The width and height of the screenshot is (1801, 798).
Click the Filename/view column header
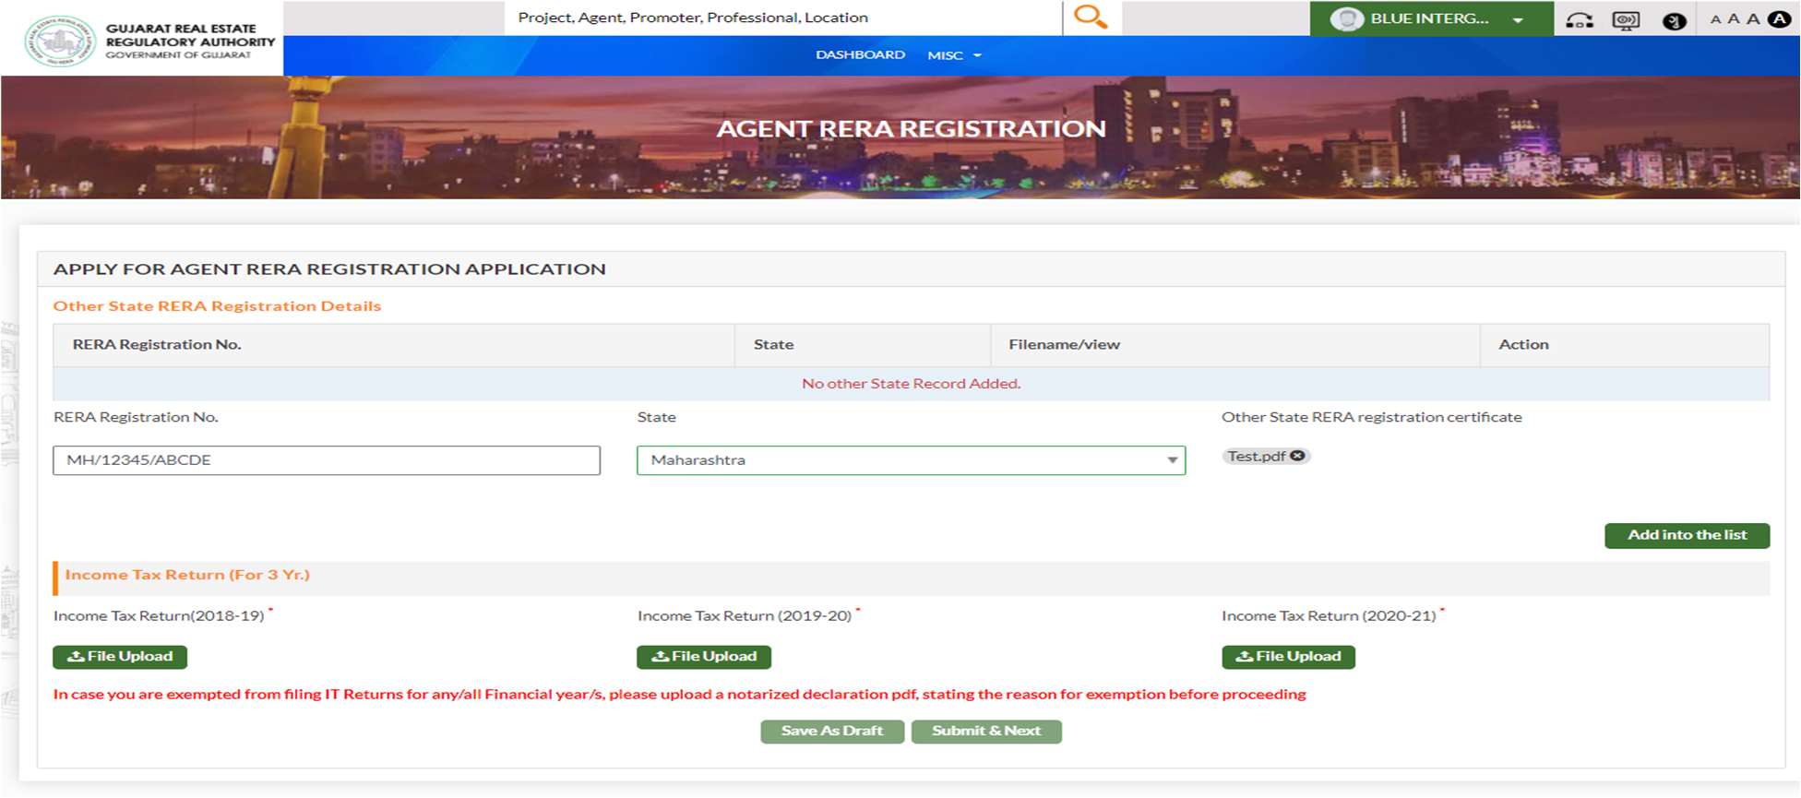(1235, 345)
